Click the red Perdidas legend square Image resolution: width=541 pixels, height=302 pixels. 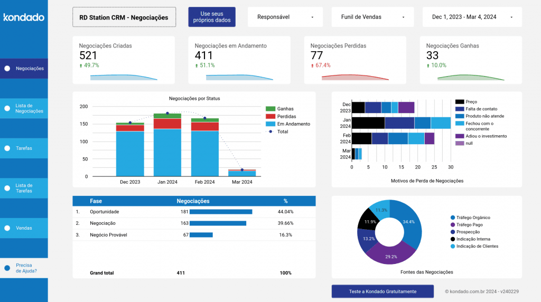270,116
